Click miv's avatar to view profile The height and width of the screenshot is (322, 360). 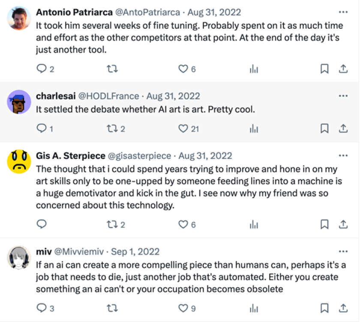click(18, 256)
